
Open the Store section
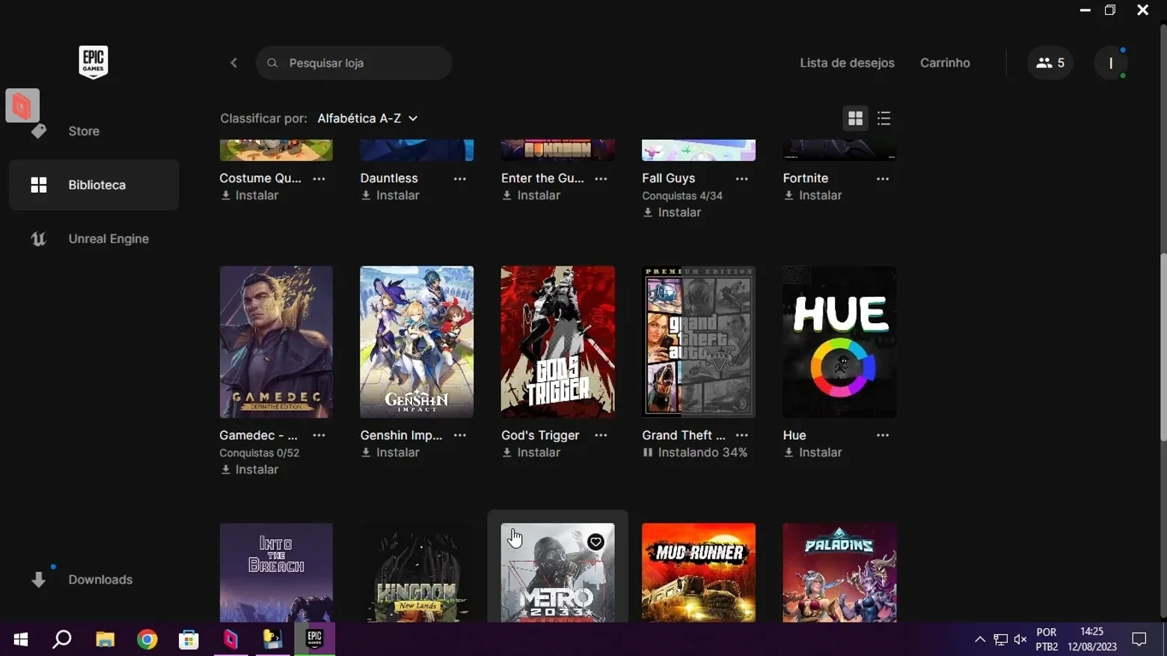click(94, 131)
